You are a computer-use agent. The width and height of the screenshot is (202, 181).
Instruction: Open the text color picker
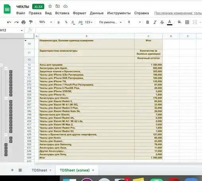pos(169,22)
